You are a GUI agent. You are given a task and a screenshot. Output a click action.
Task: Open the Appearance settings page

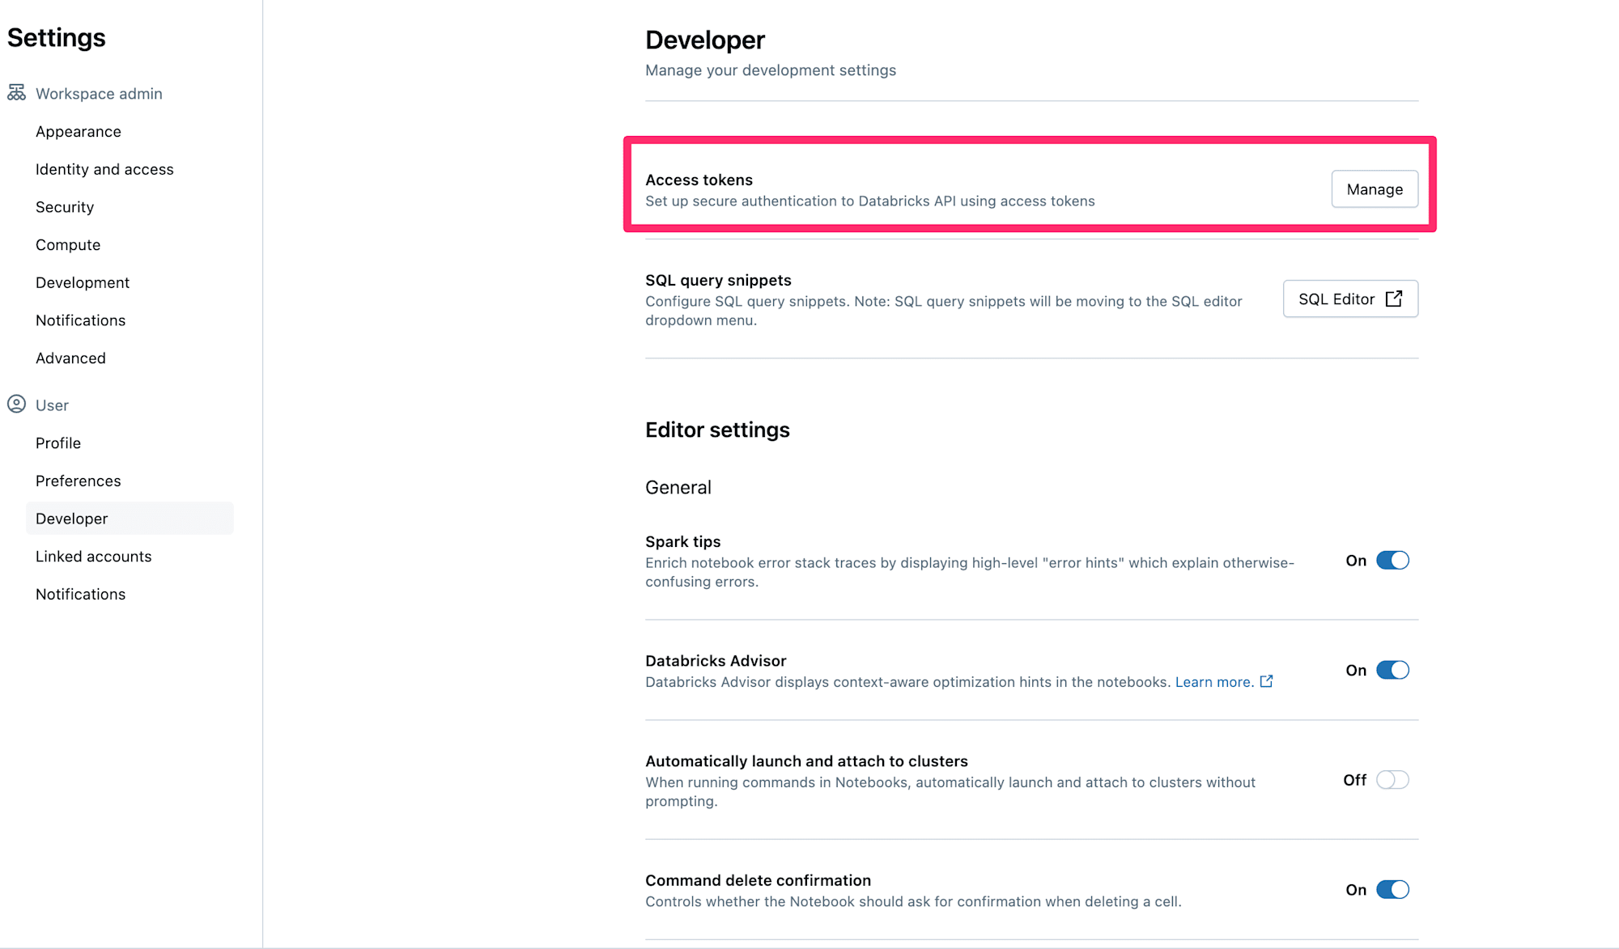[79, 131]
